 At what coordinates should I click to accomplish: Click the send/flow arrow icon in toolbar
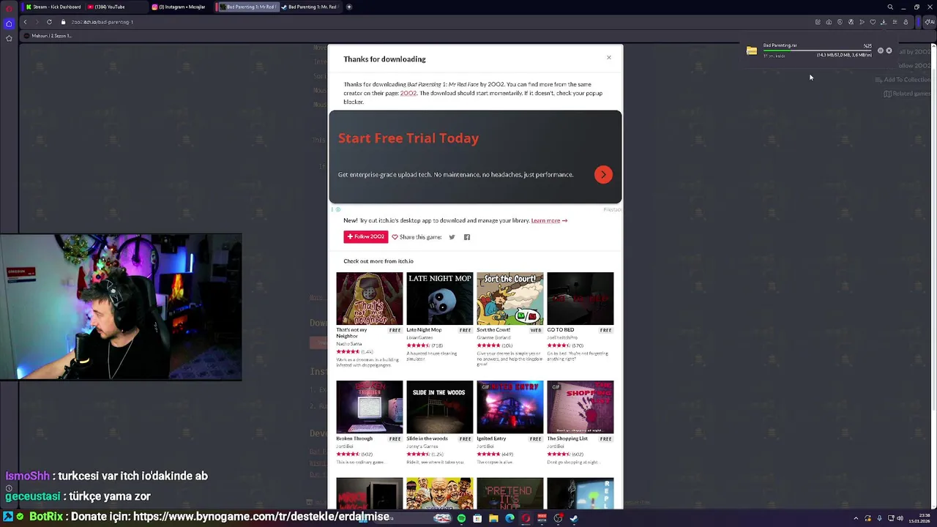(862, 22)
